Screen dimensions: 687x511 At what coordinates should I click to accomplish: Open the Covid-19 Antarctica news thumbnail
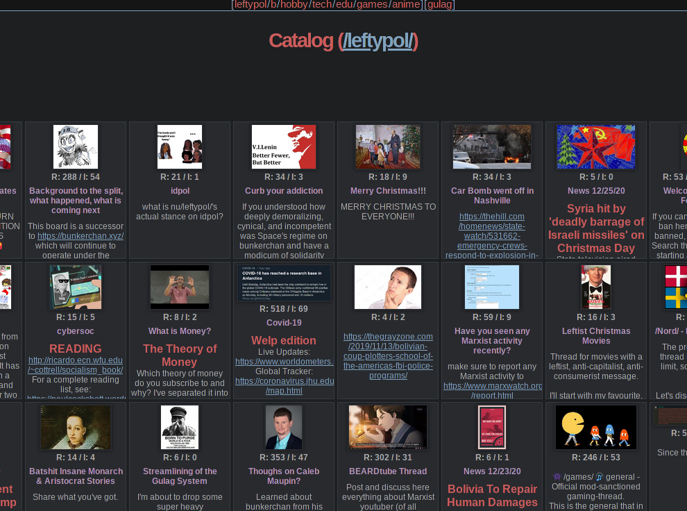283,282
